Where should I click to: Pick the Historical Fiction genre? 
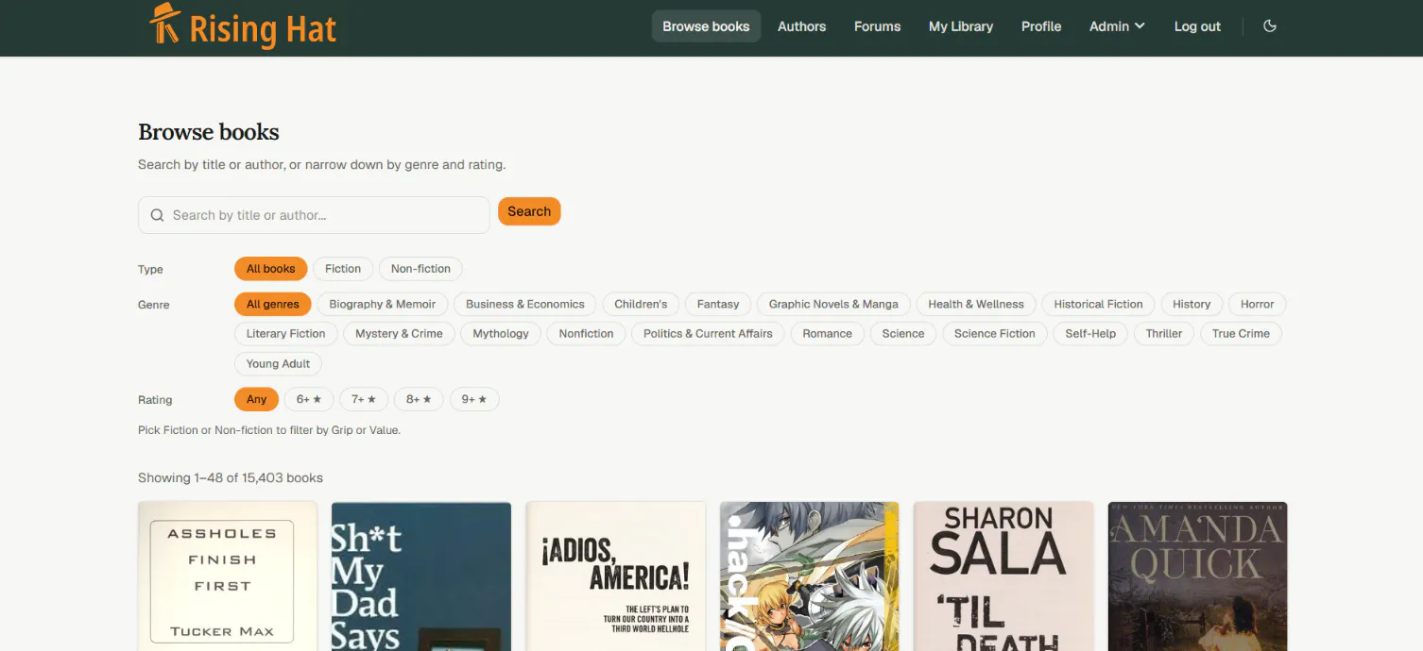1098,304
